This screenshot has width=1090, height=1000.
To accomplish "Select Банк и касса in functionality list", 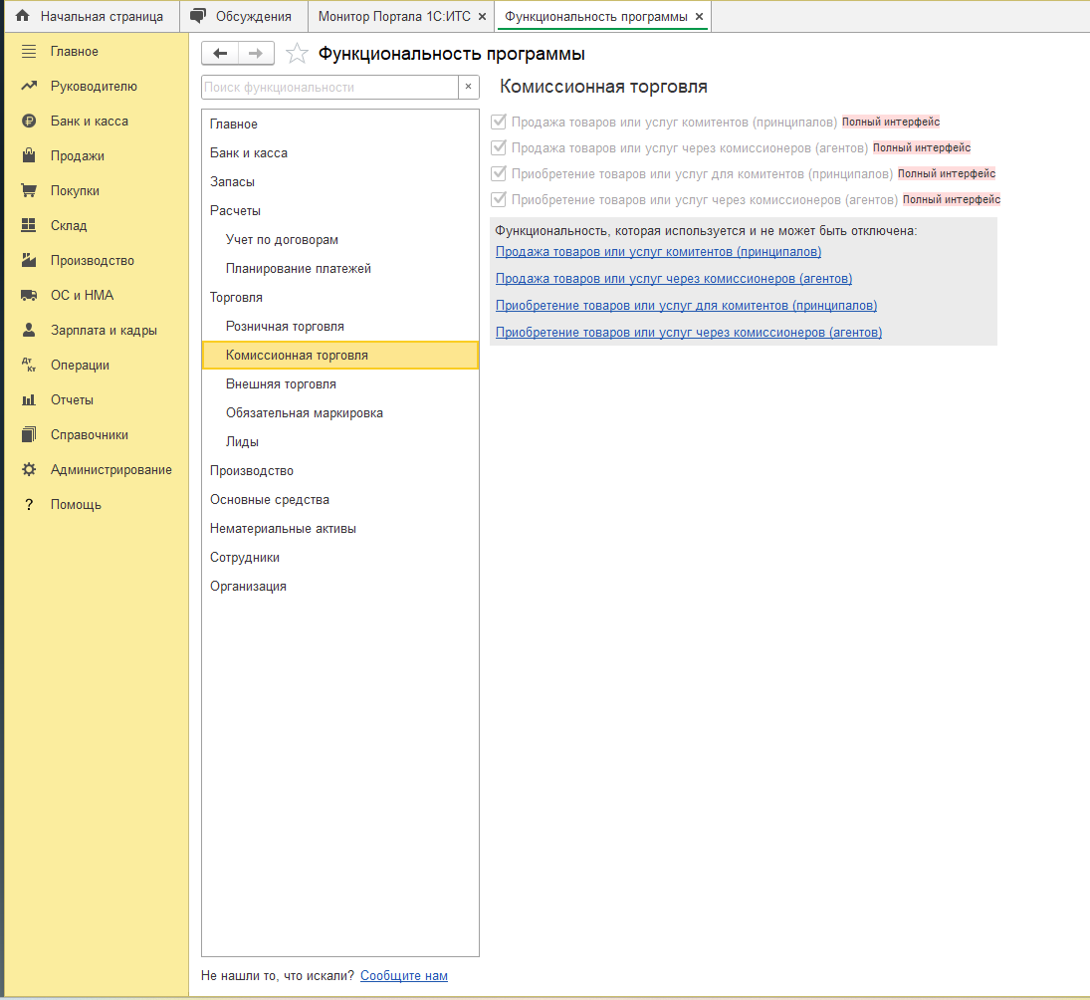I will point(339,153).
